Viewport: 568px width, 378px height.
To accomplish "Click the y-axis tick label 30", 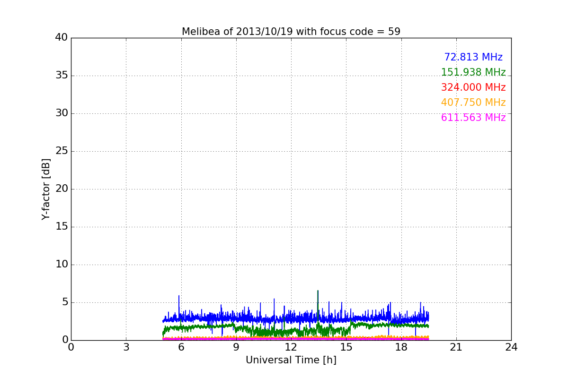I will point(62,113).
